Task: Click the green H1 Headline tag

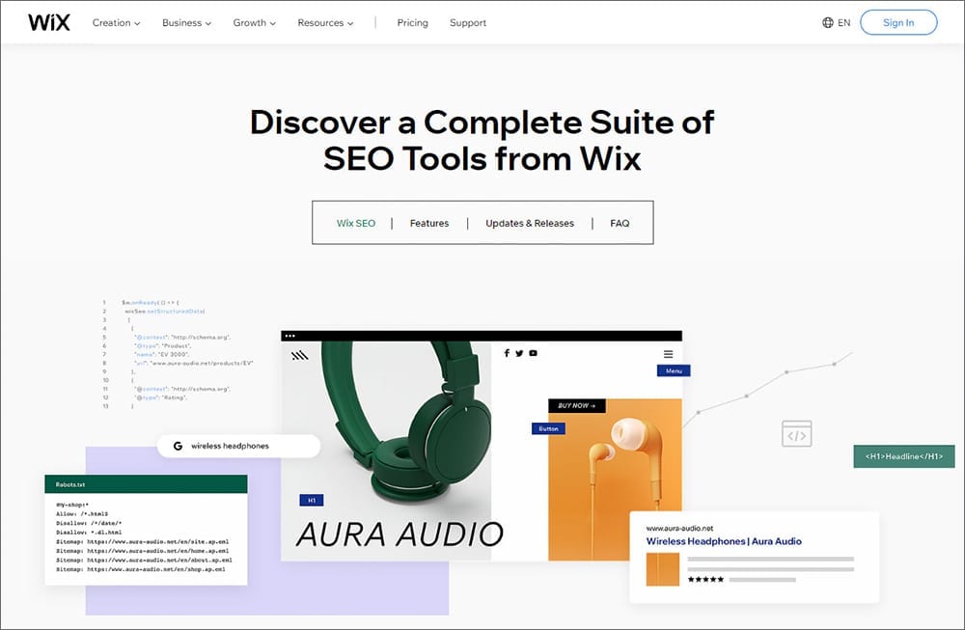Action: pyautogui.click(x=904, y=456)
